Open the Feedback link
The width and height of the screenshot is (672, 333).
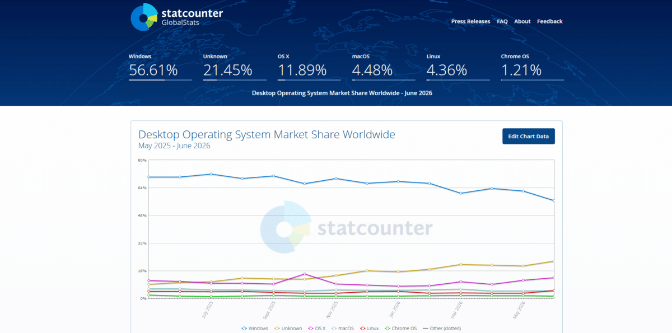point(550,21)
